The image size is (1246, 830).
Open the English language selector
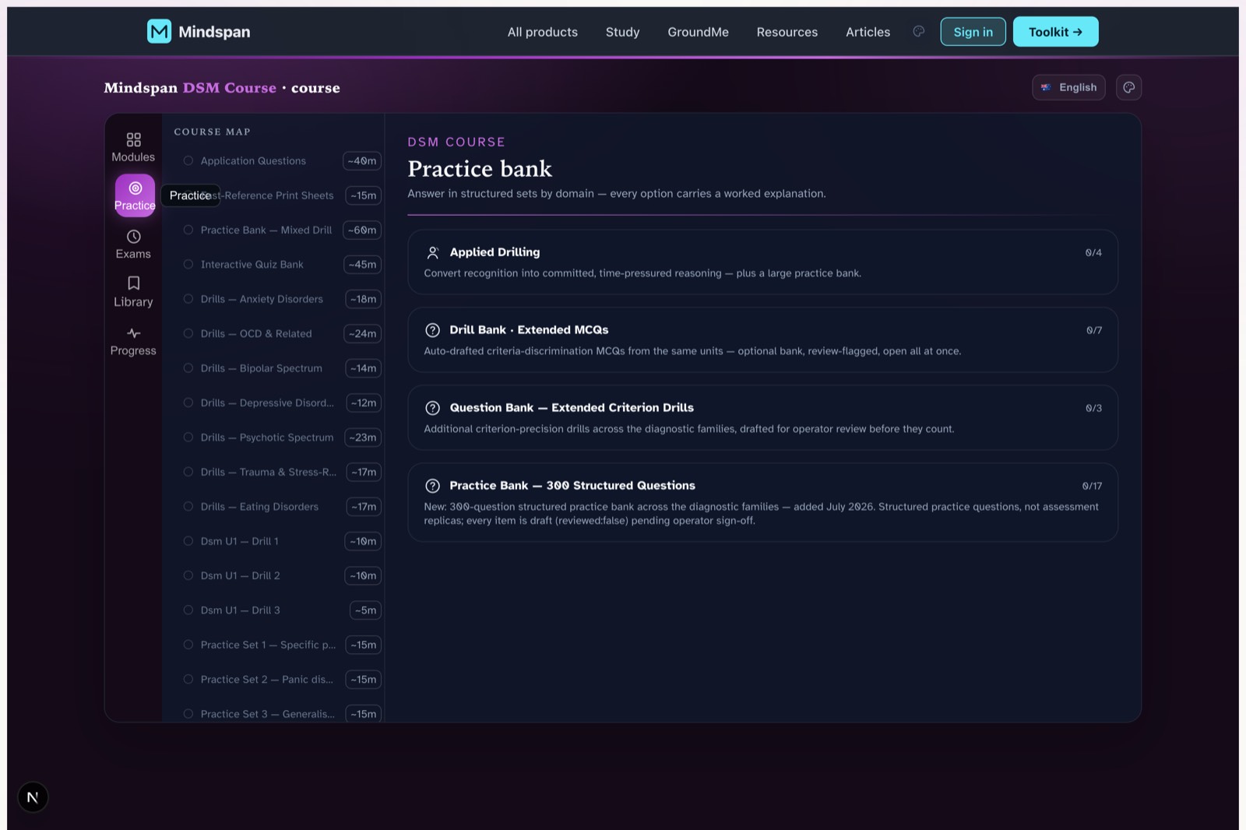point(1068,87)
